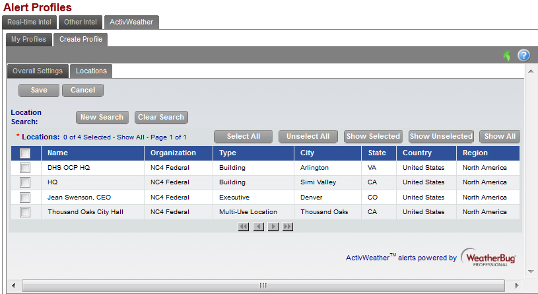
Task: Tick the Thousand Oaks City Hall checkbox
Action: [x=25, y=212]
